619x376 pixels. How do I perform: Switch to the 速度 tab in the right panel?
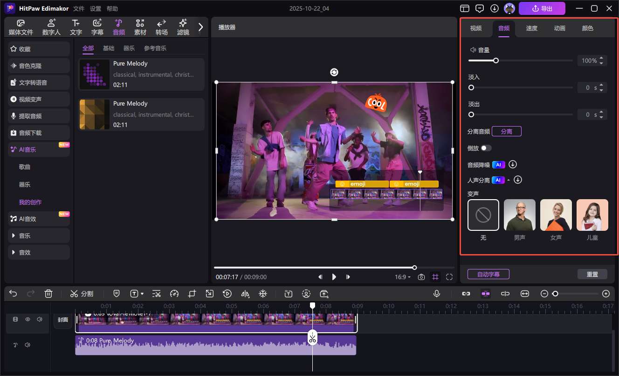[x=531, y=28]
